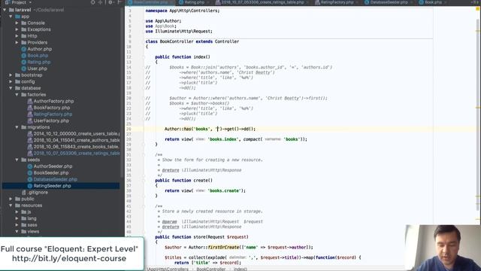Expand the Exceptions folder
481x271 pixels.
17,29
